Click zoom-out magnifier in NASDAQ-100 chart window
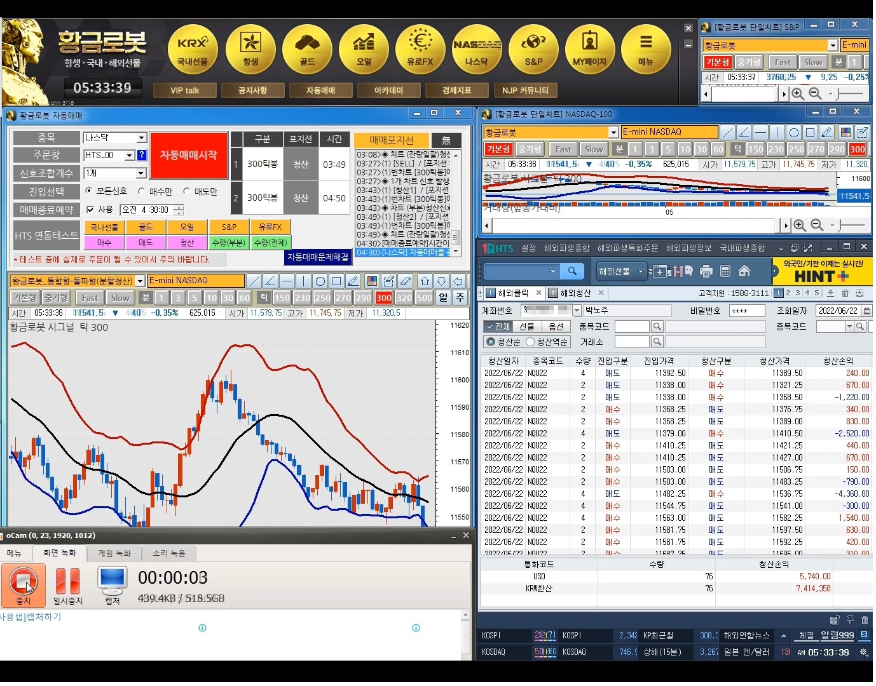The height and width of the screenshot is (686, 876). pyautogui.click(x=817, y=225)
